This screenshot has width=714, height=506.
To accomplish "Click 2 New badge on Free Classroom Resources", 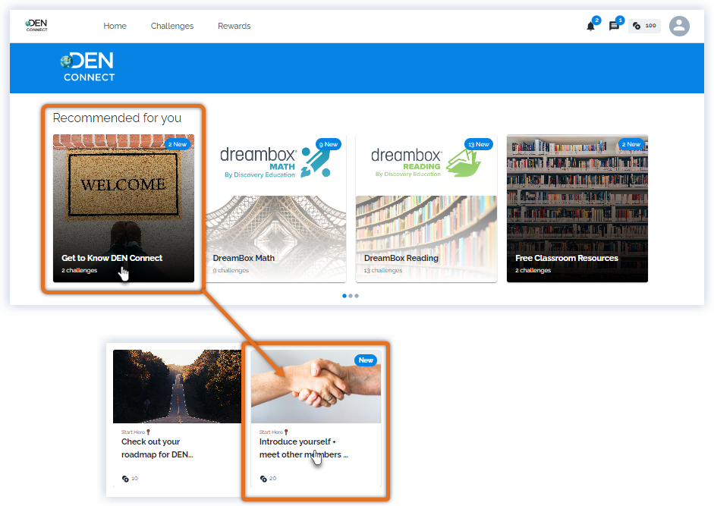I will pos(631,144).
